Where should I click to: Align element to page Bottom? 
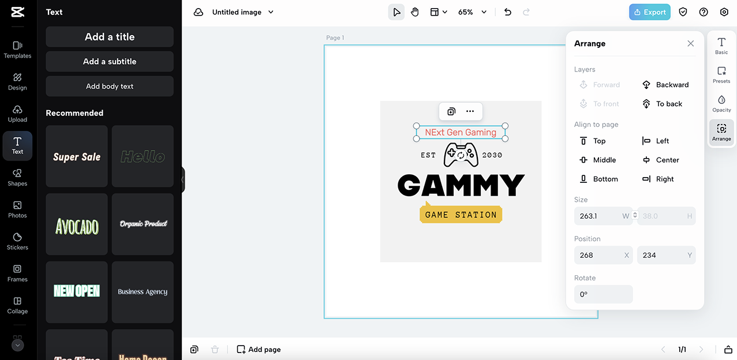[598, 179]
